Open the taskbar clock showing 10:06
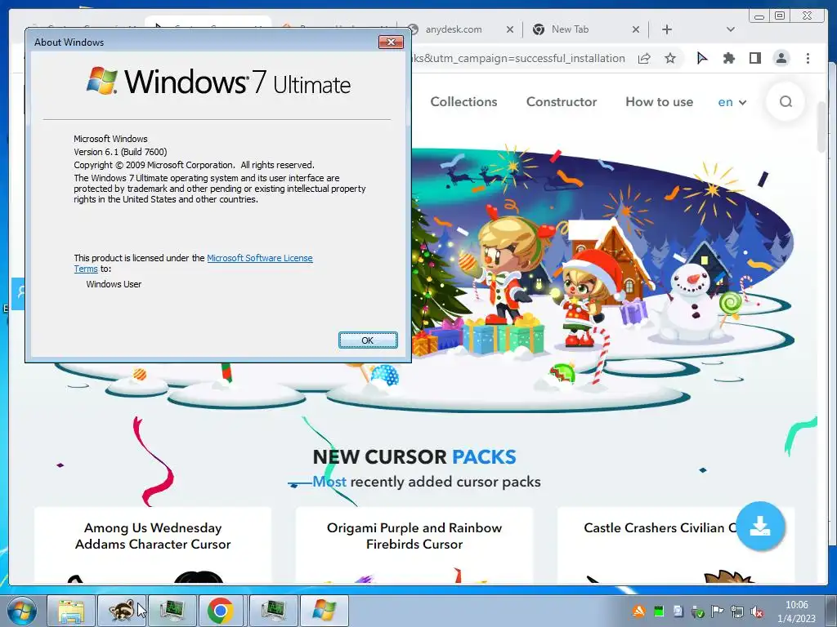 796,611
